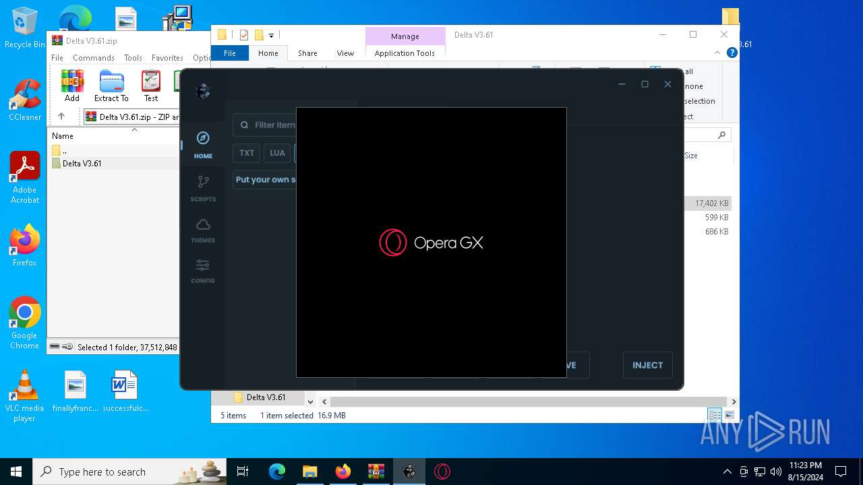Screen dimensions: 863x485
Task: Open the notification center
Action: click(841, 472)
